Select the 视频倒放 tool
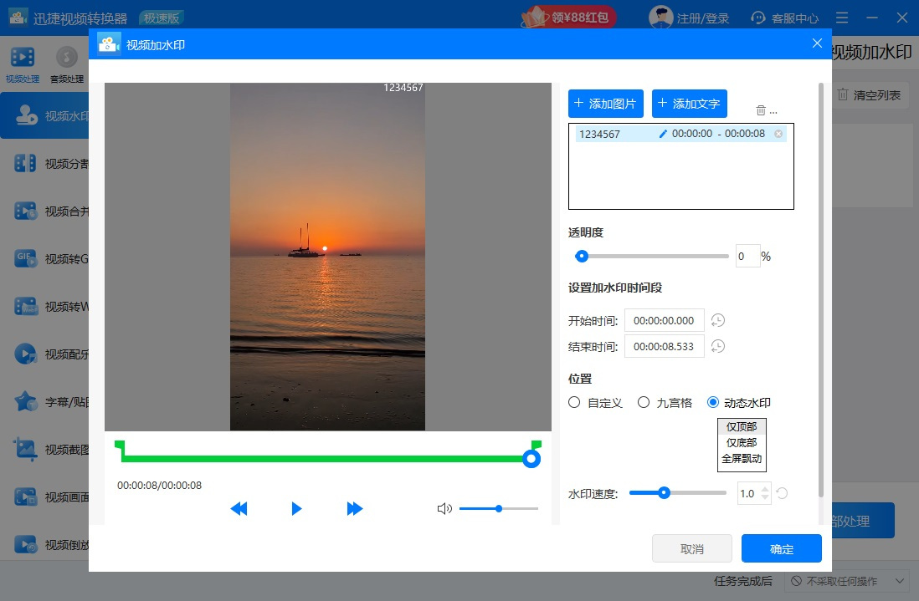Image resolution: width=919 pixels, height=601 pixels. click(40, 544)
